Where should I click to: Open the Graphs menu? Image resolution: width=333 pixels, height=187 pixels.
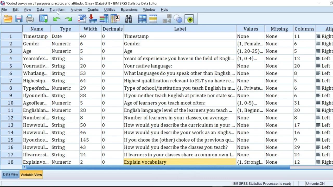93,10
